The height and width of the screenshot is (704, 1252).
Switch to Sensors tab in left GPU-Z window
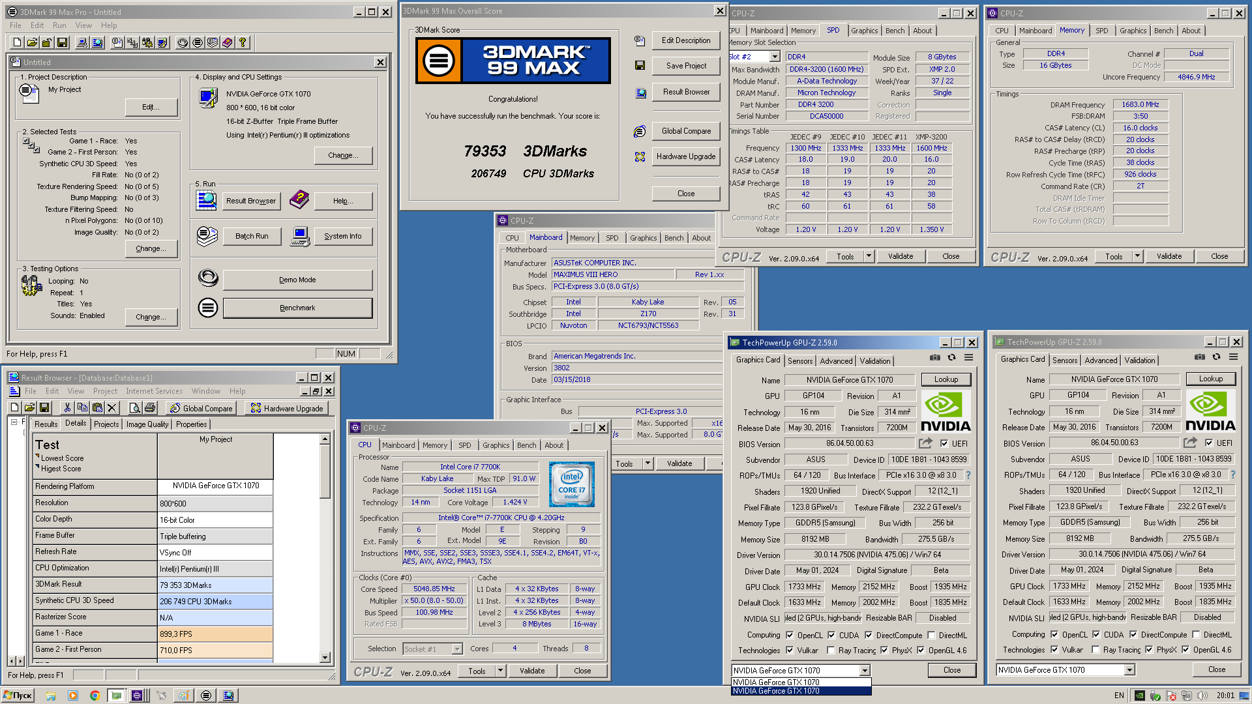pyautogui.click(x=800, y=361)
